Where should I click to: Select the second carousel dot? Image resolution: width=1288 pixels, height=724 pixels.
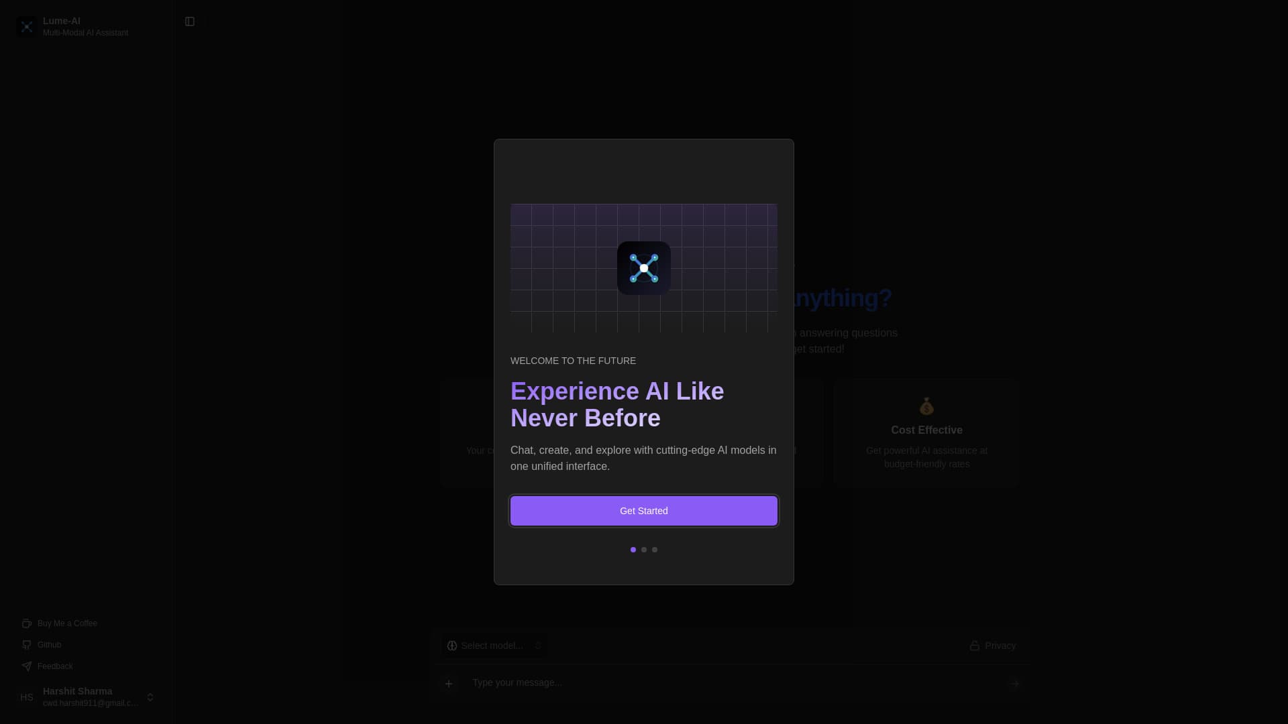click(644, 550)
